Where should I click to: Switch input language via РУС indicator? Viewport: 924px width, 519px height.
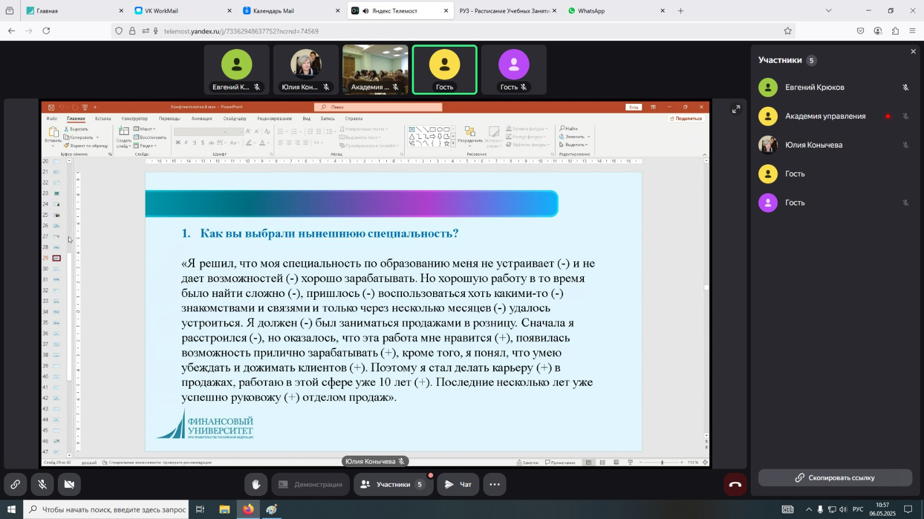coord(858,509)
